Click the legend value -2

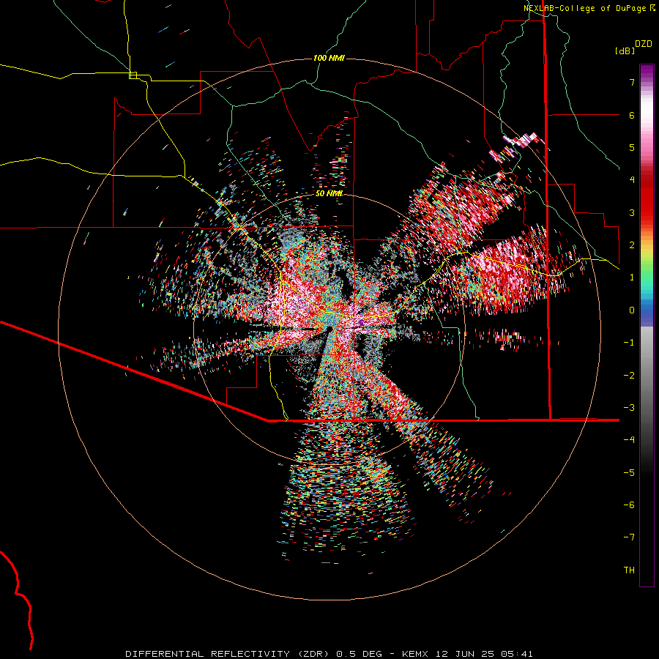[x=629, y=375]
